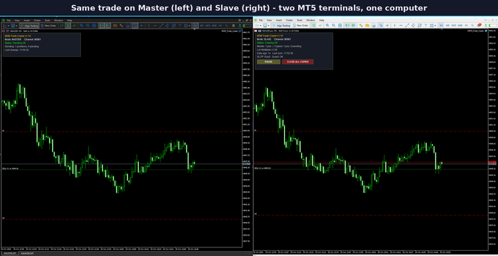Open Help menu in Slave terminal
Screen dimensions: 498x256
(321, 21)
